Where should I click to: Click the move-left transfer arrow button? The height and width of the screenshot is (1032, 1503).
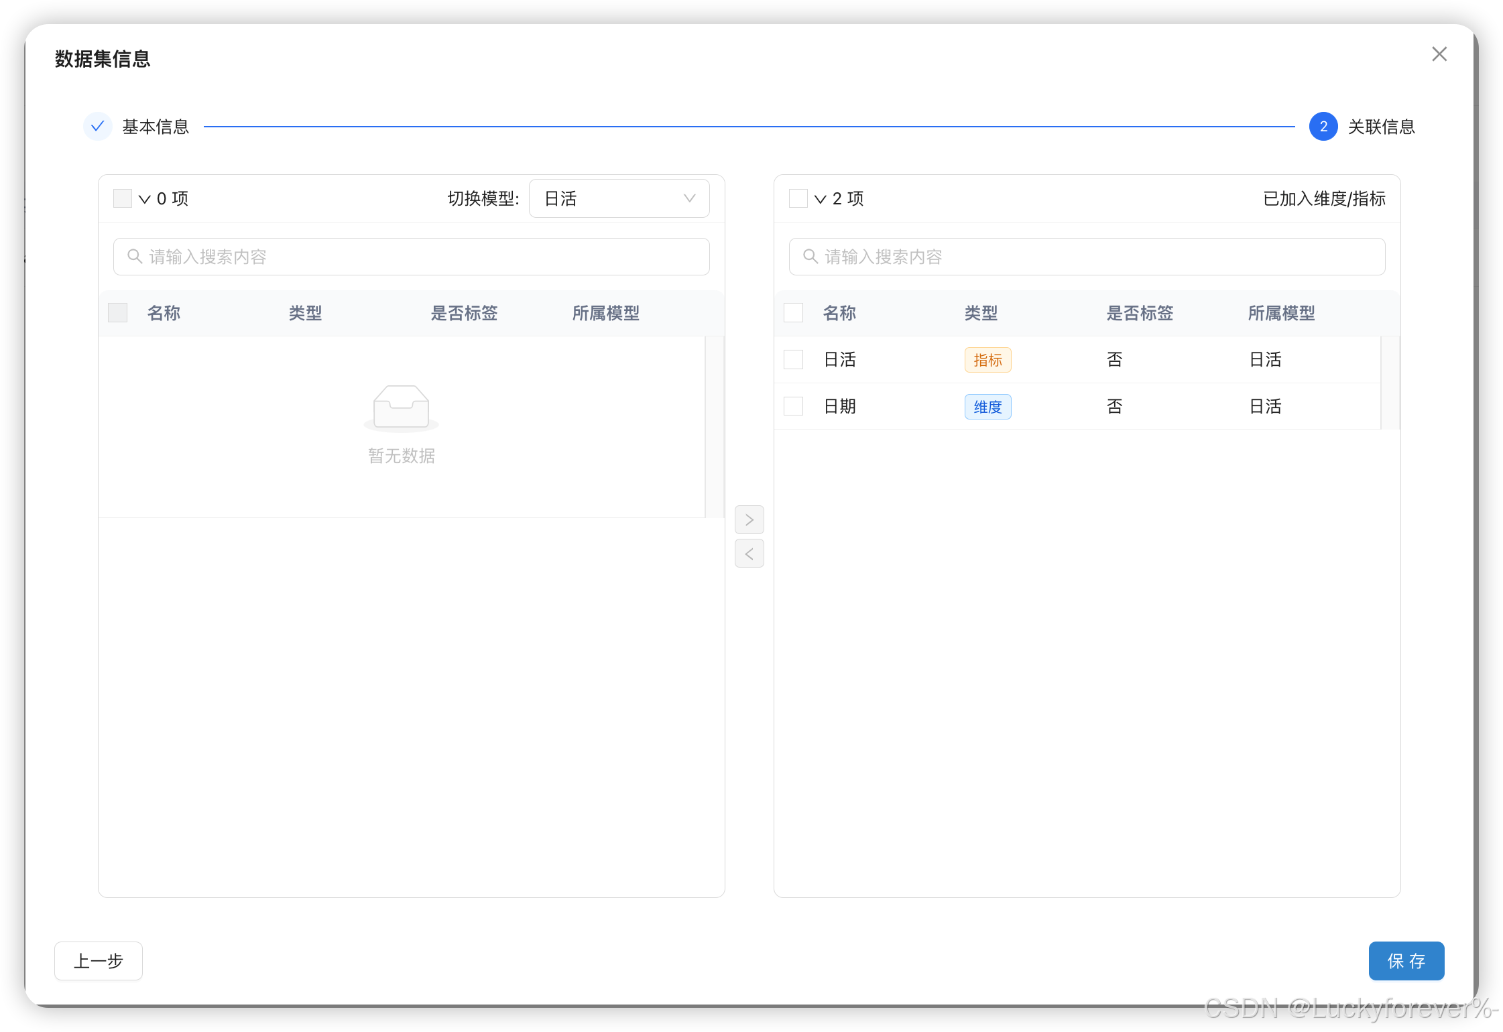(749, 554)
